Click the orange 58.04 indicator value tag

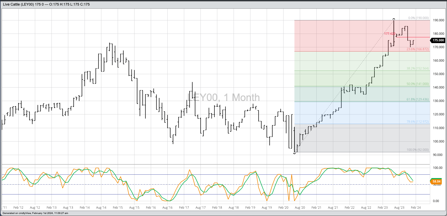coord(436,182)
